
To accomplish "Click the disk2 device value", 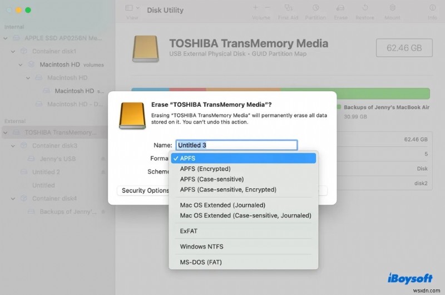I will point(421,184).
